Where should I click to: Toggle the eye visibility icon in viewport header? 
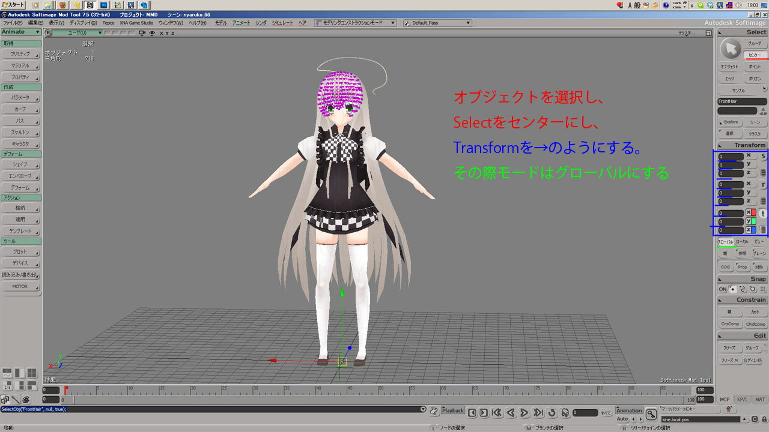152,33
